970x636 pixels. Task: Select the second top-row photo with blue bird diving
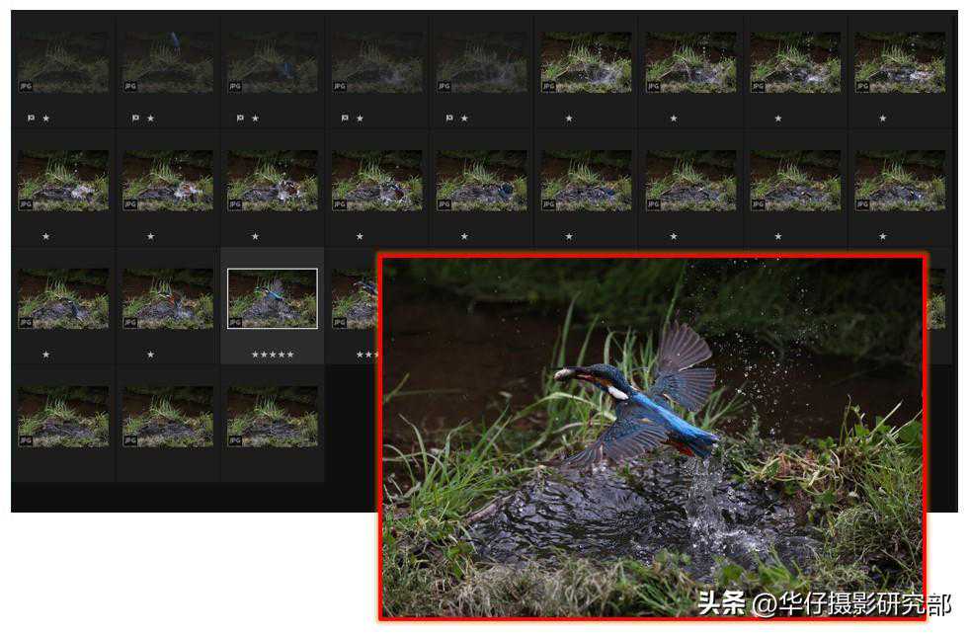(168, 61)
